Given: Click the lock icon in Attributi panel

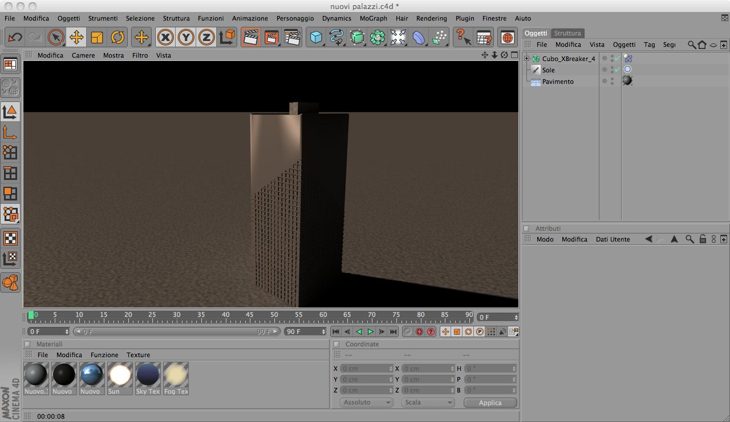Looking at the screenshot, I should pos(703,239).
